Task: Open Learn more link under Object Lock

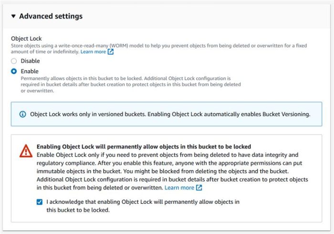Action: 93,52
